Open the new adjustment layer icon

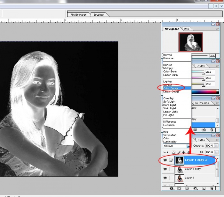196,188
